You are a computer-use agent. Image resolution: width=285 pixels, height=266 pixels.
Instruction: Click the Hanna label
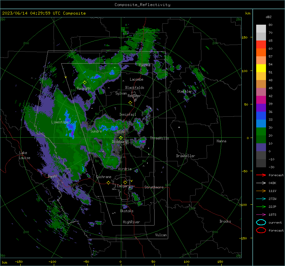coord(221,141)
